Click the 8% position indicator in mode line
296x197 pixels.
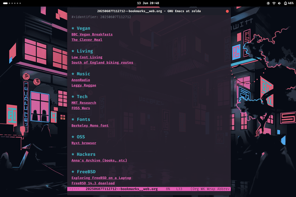168,189
